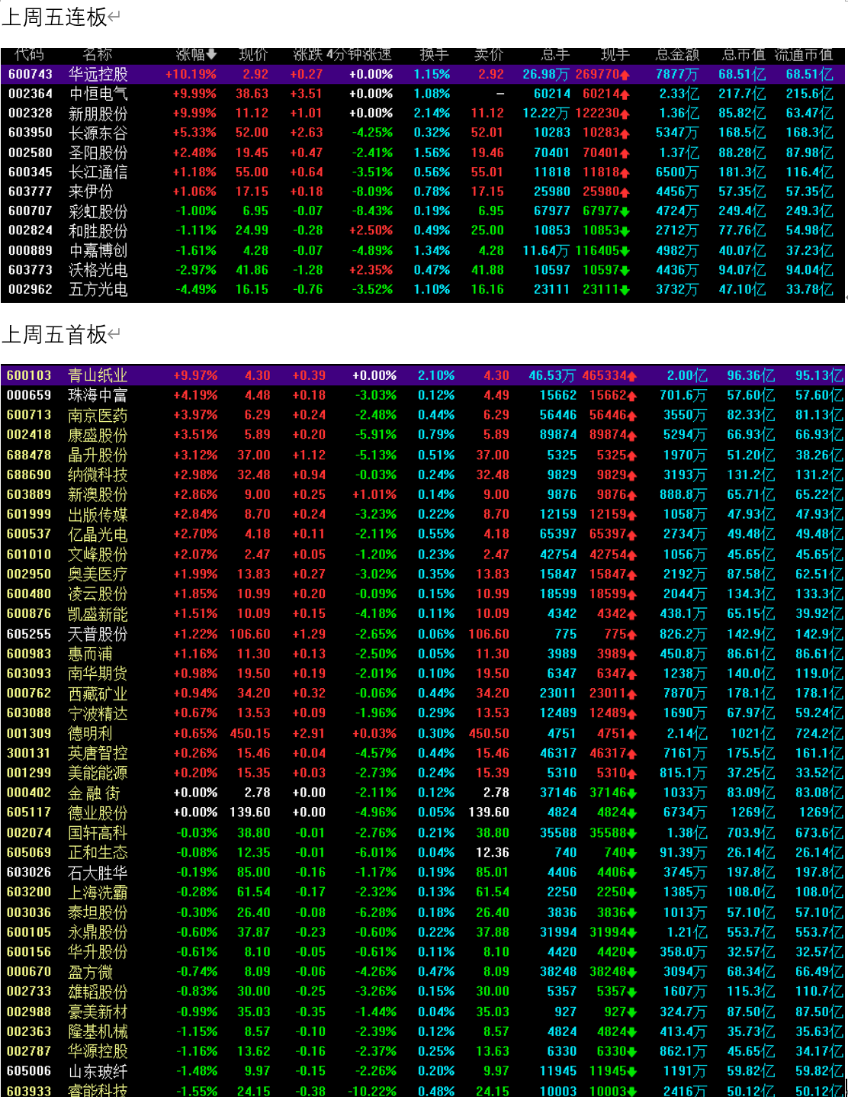Open stock 中恒电气 from the list

pyautogui.click(x=98, y=94)
